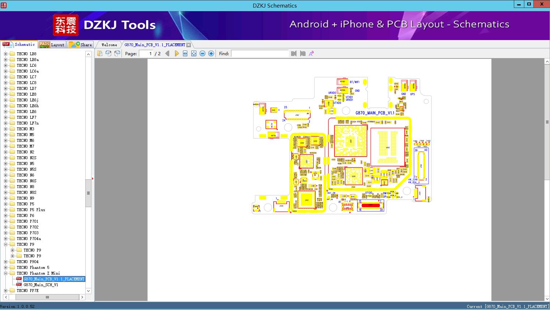Click the tree panel scroll up arrow
550x310 pixels.
88,54
